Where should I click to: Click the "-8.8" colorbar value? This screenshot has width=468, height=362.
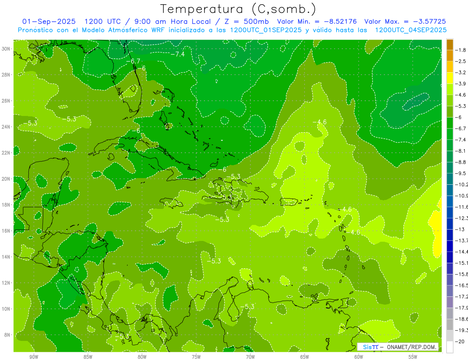(x=461, y=162)
